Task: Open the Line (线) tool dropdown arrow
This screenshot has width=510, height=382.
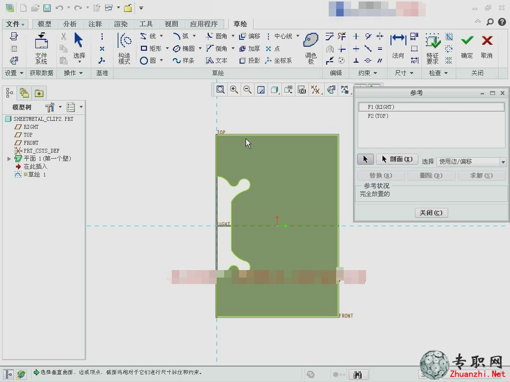Action: (161, 36)
